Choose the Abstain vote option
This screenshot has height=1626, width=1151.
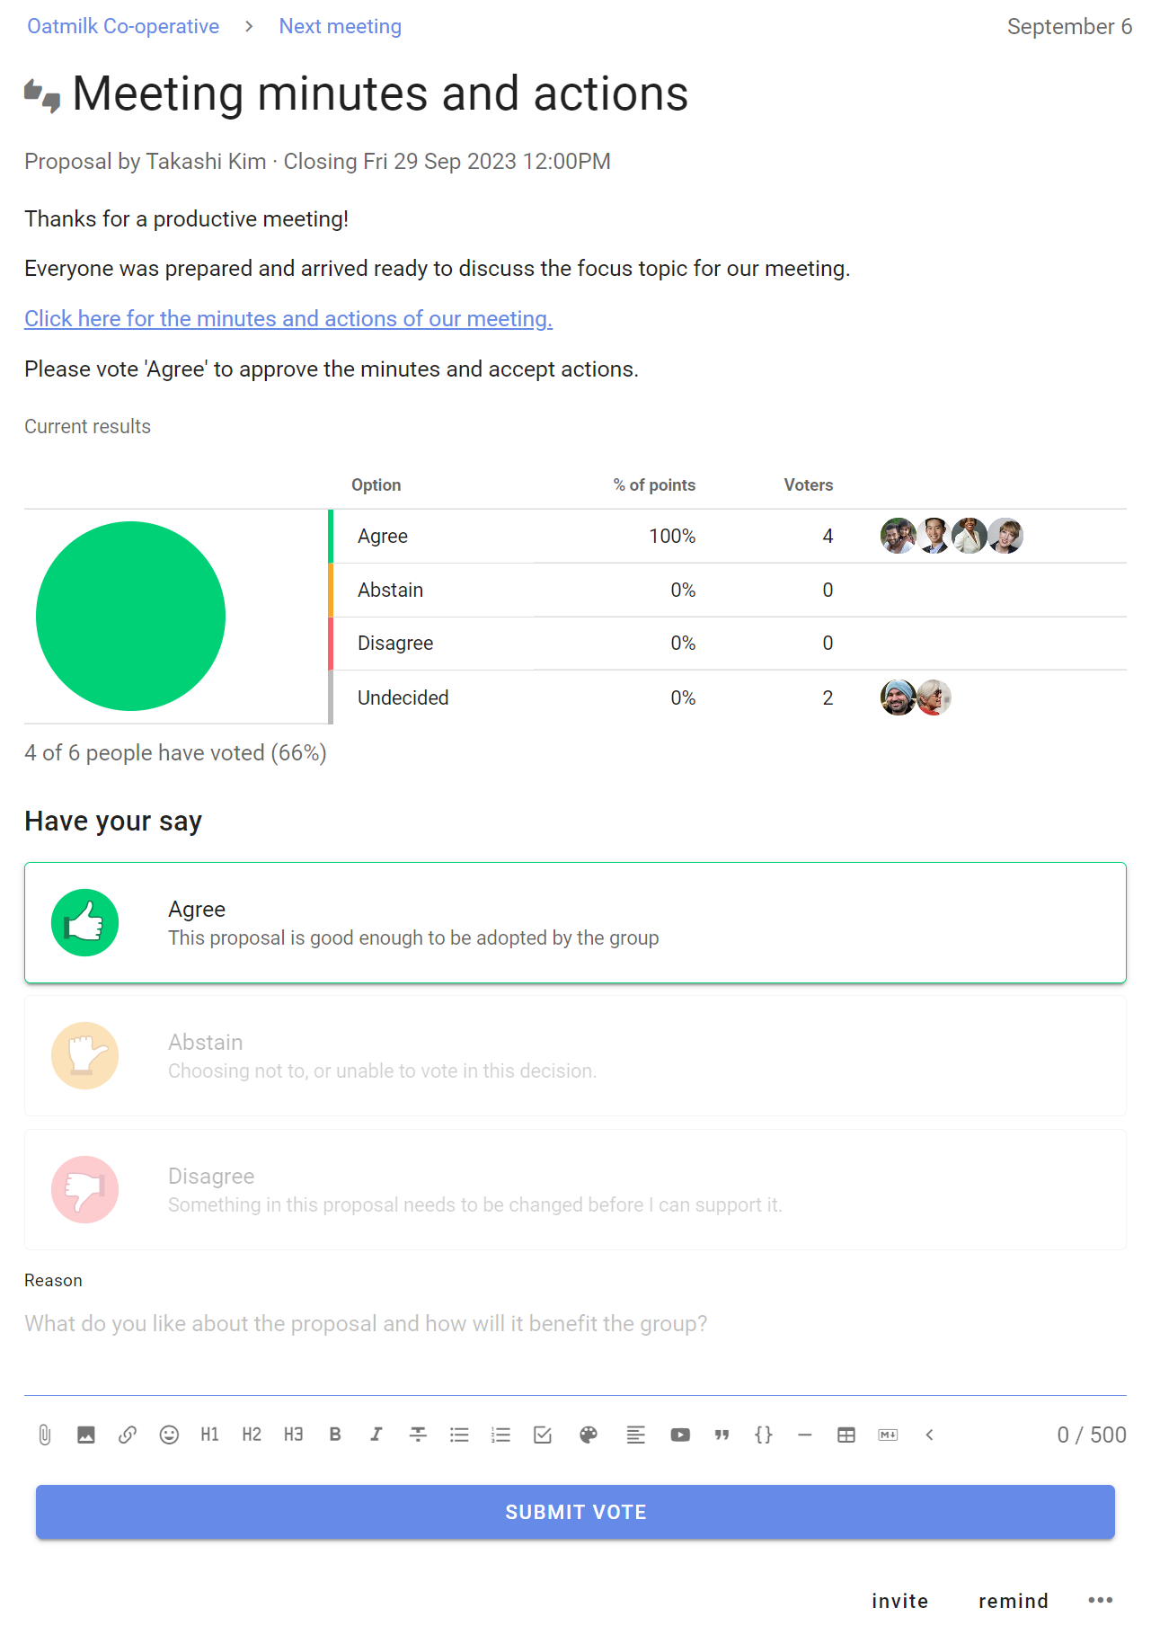[575, 1055]
